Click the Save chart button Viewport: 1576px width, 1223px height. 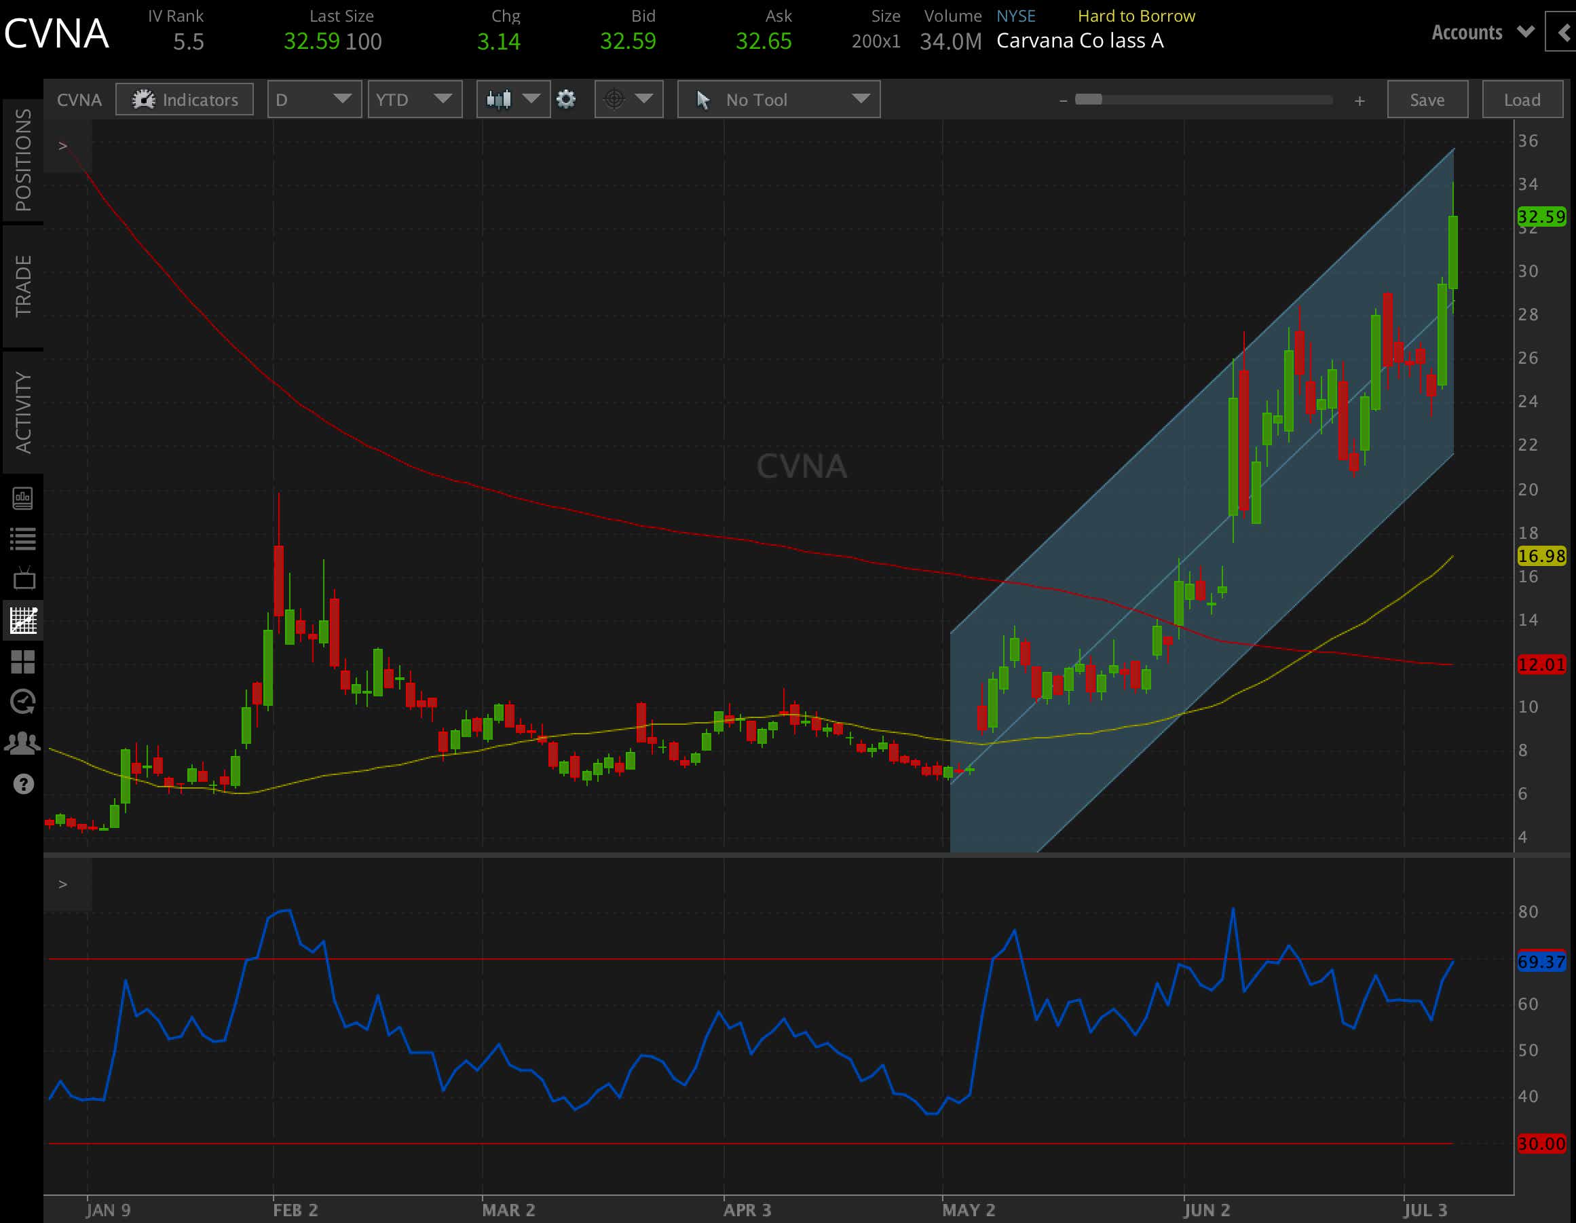point(1427,100)
